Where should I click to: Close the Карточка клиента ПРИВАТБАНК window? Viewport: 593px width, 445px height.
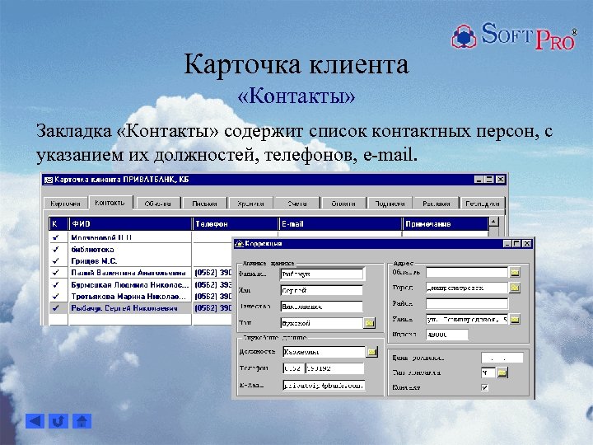pos(501,180)
